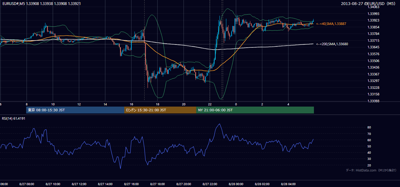Click the London 15:30-21:00 JST session bar
This screenshot has height=187, width=400.
point(160,110)
